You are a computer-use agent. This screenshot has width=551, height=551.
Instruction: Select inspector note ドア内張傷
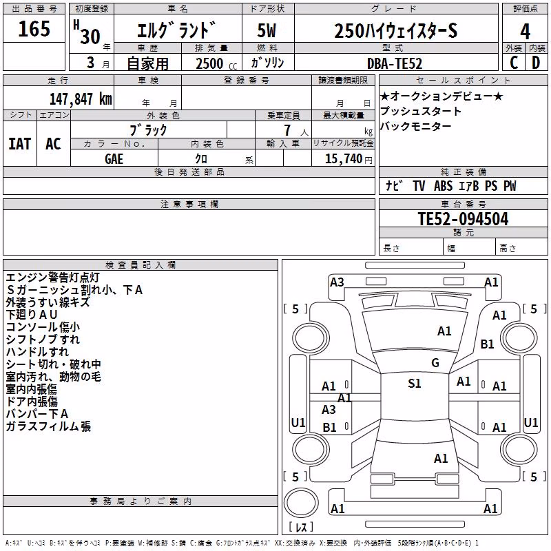coord(32,402)
